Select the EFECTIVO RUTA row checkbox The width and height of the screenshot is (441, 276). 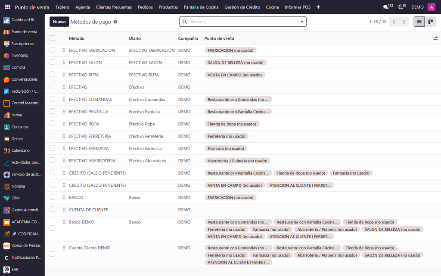(x=52, y=74)
